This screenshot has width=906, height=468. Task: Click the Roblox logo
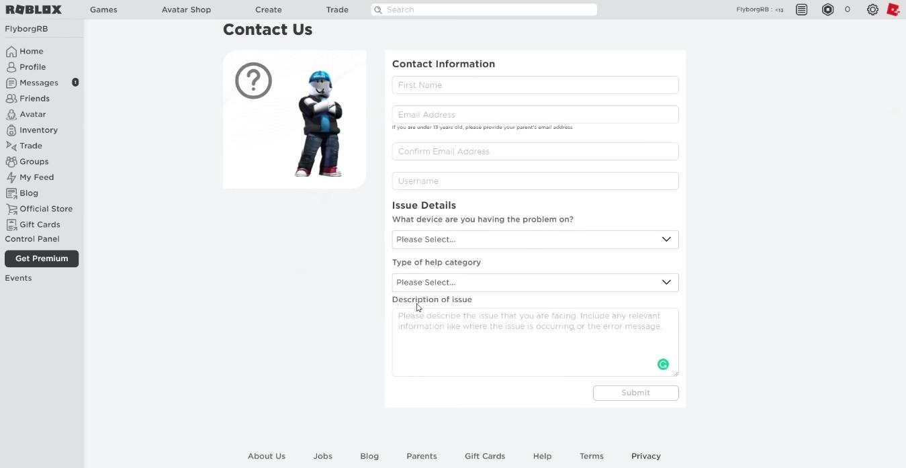(33, 9)
